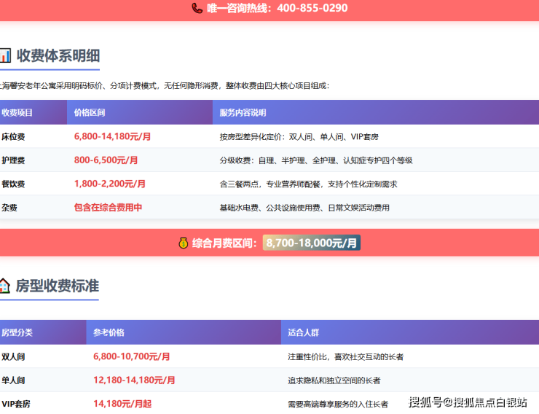Image resolution: width=539 pixels, height=414 pixels.
Task: Click the house icon next to 房型收费标准
Action: point(4,286)
